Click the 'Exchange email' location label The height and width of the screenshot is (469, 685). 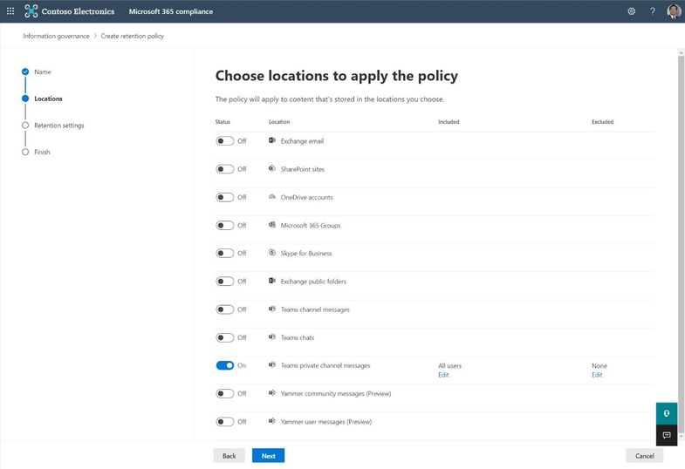click(302, 141)
